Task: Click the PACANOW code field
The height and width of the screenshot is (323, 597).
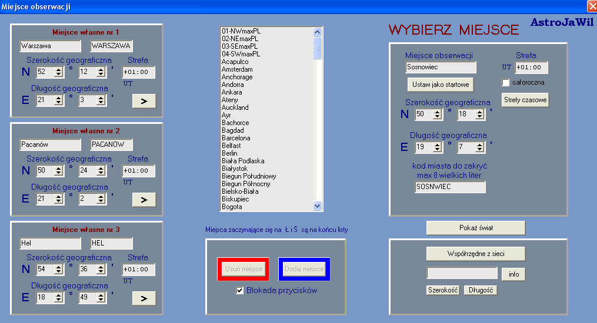Action: tap(112, 145)
